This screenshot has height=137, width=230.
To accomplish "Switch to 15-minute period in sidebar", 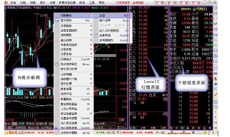I will pos(215,123).
